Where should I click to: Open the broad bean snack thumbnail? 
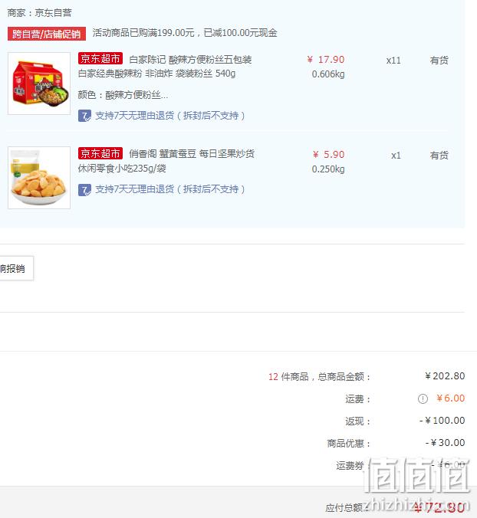[x=39, y=178]
